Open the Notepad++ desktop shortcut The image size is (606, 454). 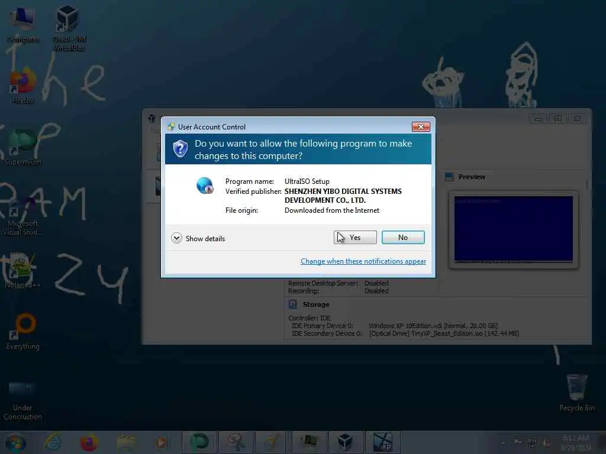[23, 270]
